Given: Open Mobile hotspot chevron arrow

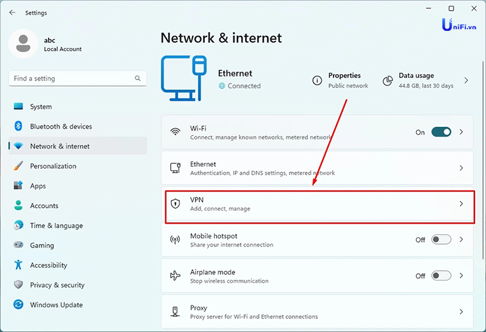Looking at the screenshot, I should 461,239.
